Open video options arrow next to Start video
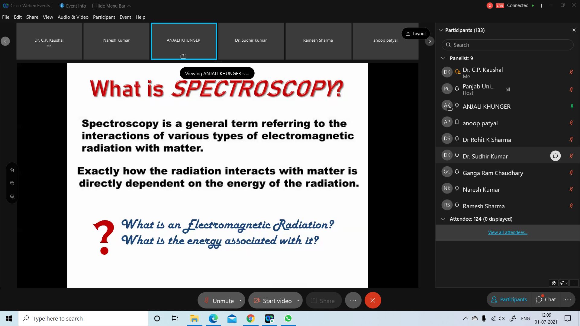 (x=298, y=300)
